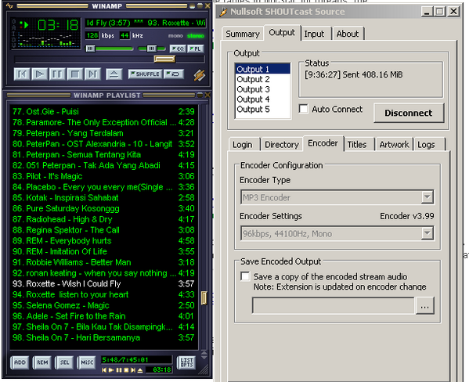Skip to next track in Winamp
This screenshot has width=469, height=382.
click(x=92, y=74)
